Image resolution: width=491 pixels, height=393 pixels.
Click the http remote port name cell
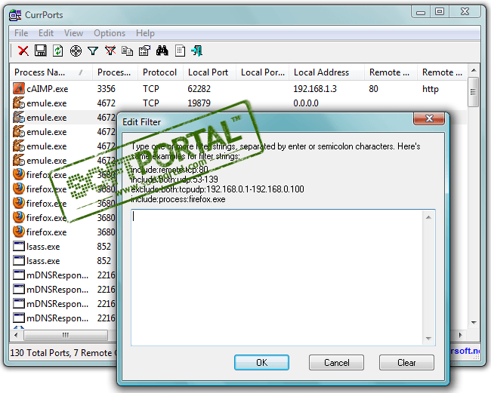point(431,89)
